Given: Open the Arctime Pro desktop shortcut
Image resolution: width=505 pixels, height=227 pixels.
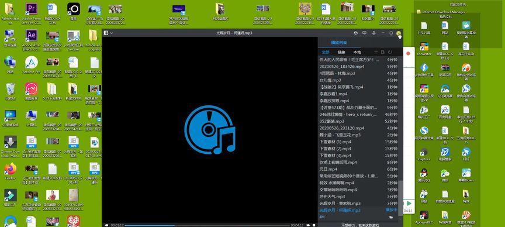Looking at the screenshot, I should (31, 64).
